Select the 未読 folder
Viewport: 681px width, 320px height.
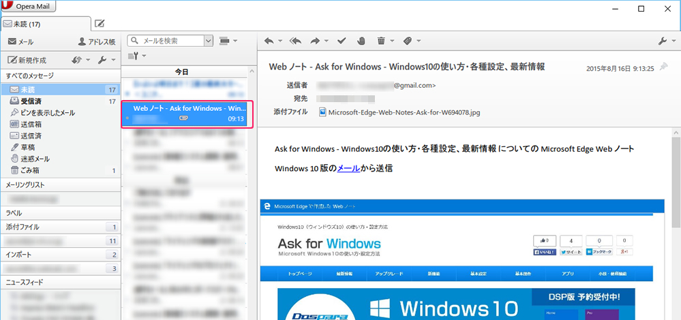click(x=61, y=90)
